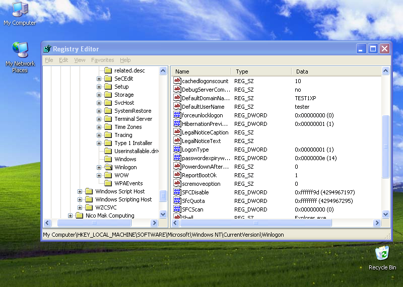Expand the Setup key
Viewport: 403px width, 287px height.
click(x=99, y=87)
